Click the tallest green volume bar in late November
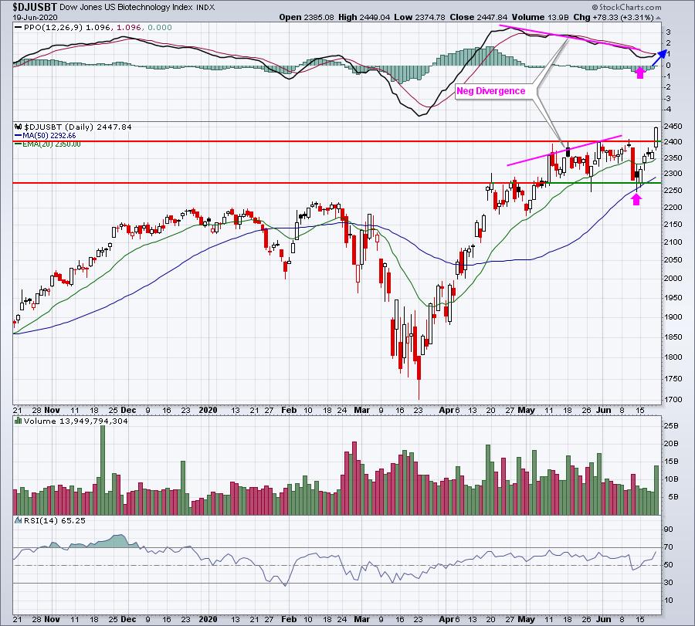The height and width of the screenshot is (626, 695). pyautogui.click(x=103, y=469)
